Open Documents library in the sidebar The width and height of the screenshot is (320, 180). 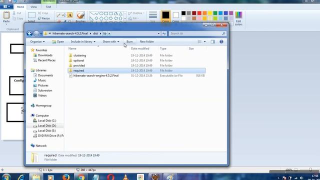(45, 75)
